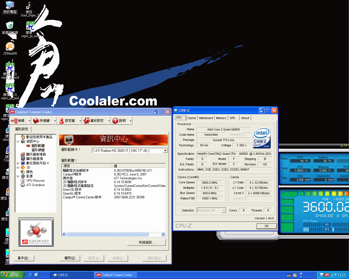This screenshot has height=279, width=349.
Task: Open the Cache tab in CPU-Z
Action: [191, 118]
